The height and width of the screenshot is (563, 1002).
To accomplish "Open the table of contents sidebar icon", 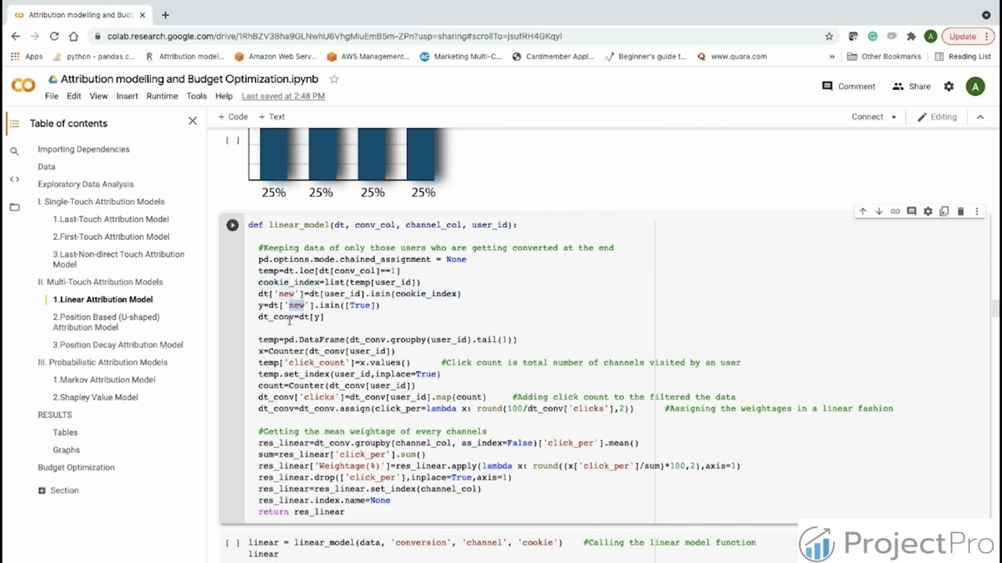I will [x=14, y=123].
